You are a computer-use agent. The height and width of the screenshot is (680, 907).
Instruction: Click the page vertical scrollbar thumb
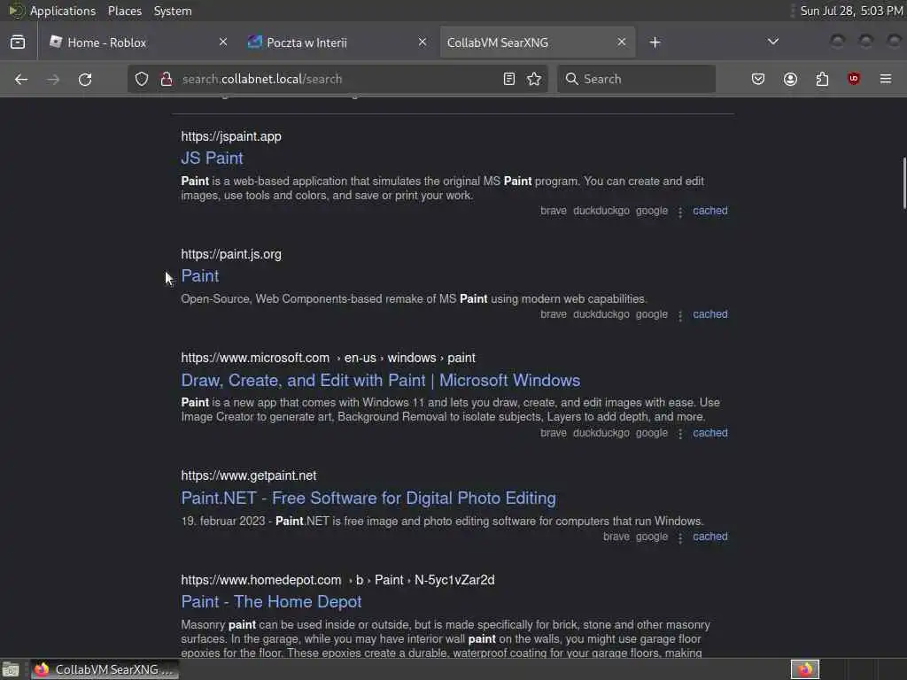click(x=903, y=182)
